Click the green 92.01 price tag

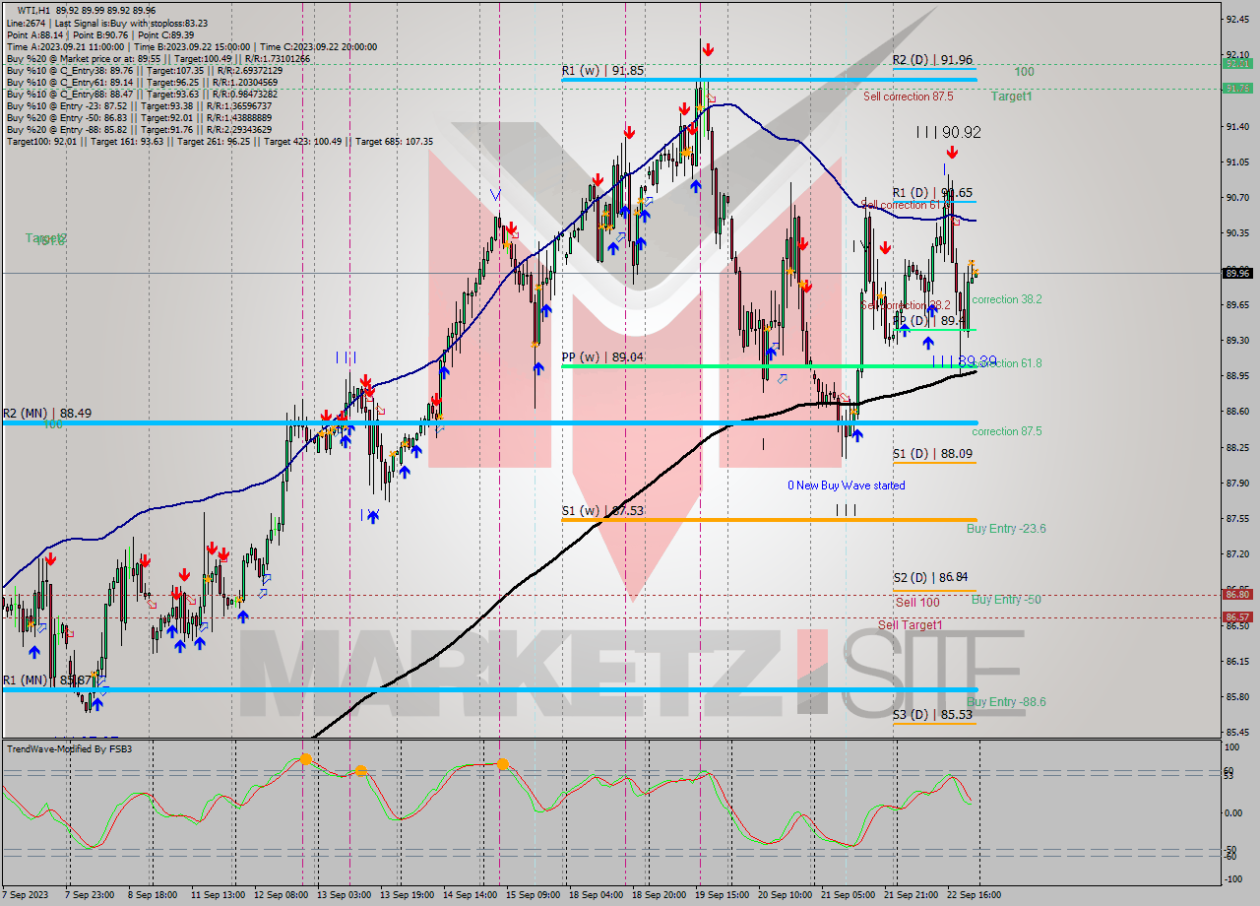click(x=1237, y=64)
